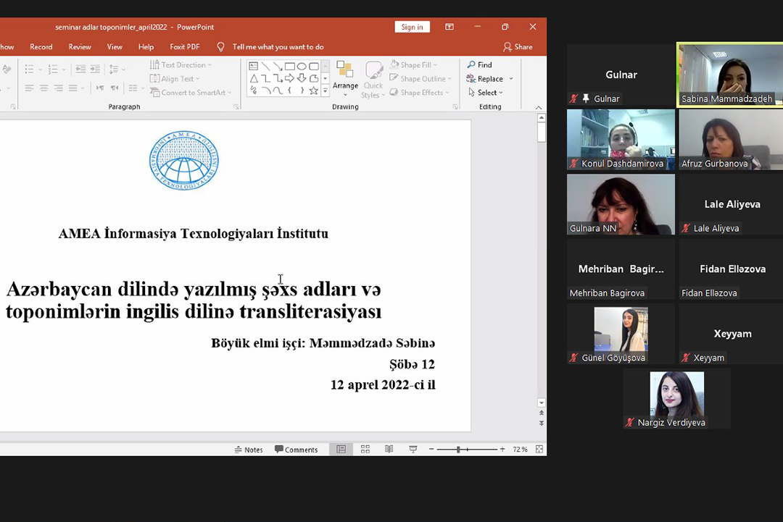Open the Help tab
This screenshot has height=522, width=783.
(146, 47)
